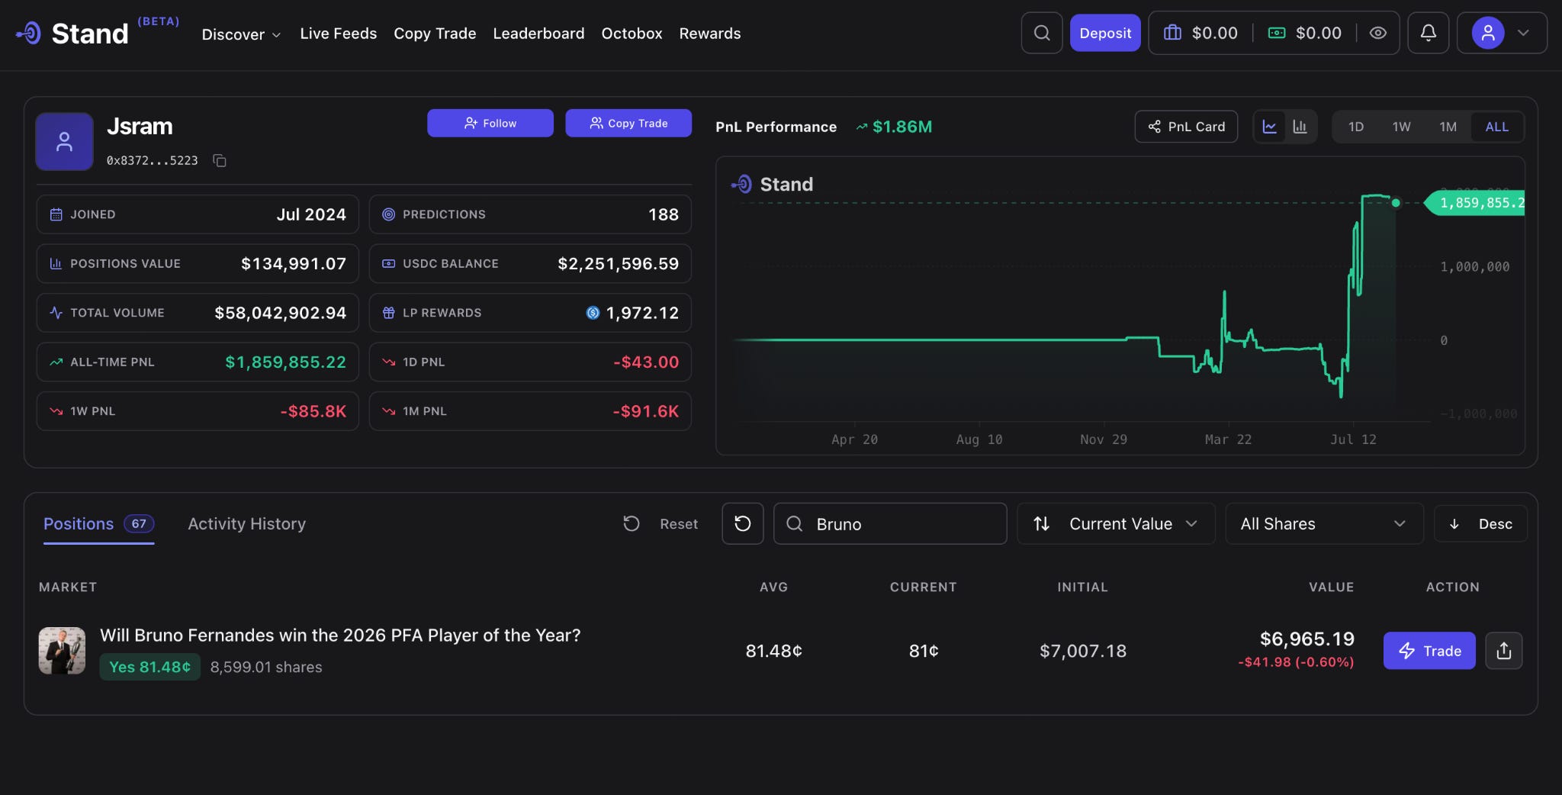This screenshot has width=1562, height=795.
Task: Click the user avatar icon
Action: [1487, 33]
